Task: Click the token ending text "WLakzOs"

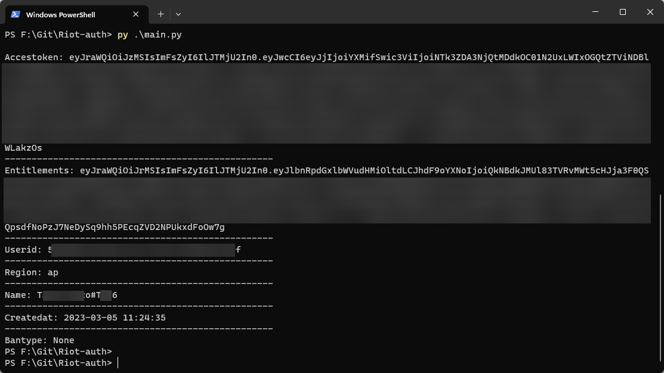Action: [23, 148]
